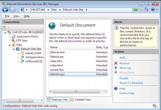
Task: Open the help question mark icon in toolbar
Action: (x=153, y=10)
